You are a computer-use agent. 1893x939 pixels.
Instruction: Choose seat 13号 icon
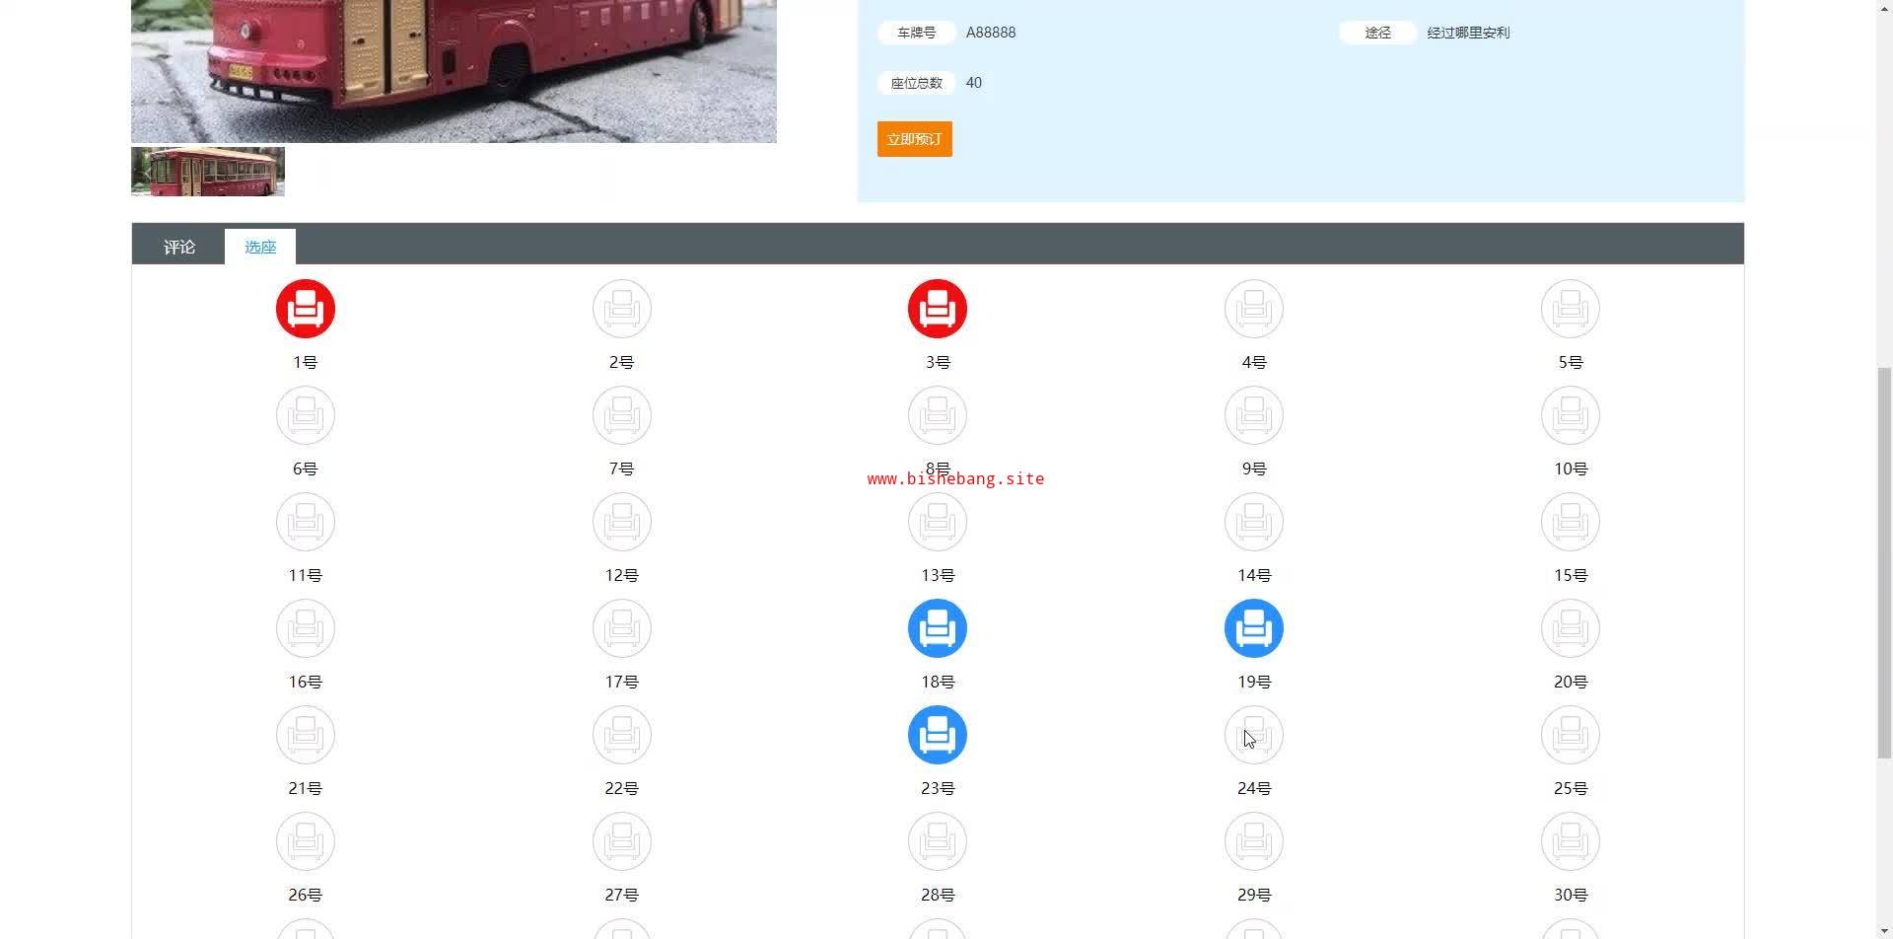938,522
